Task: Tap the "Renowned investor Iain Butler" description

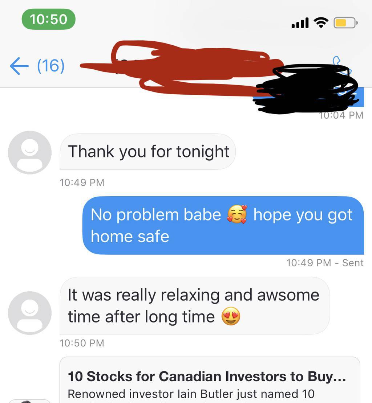Action: coord(191,394)
